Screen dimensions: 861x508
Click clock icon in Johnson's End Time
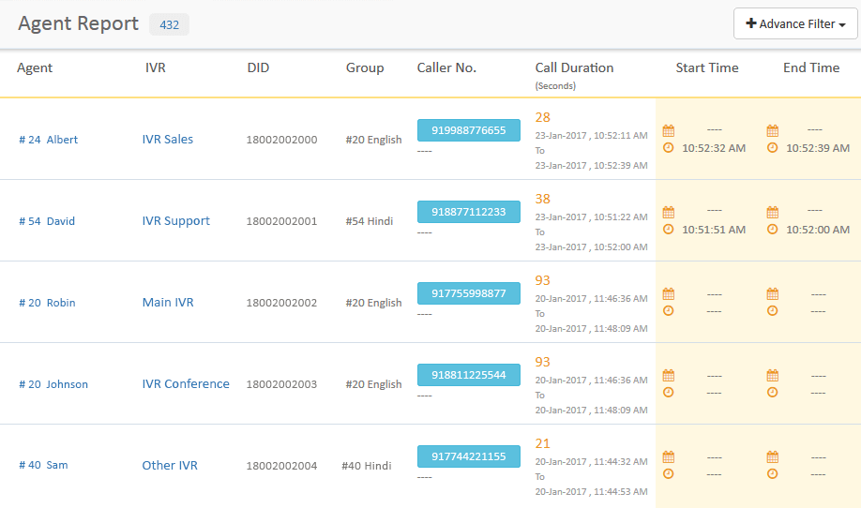pos(773,392)
